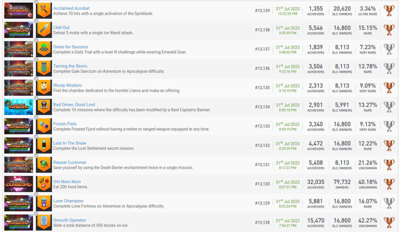Click the 32,035 achievers count
The height and width of the screenshot is (232, 399).
point(316,182)
